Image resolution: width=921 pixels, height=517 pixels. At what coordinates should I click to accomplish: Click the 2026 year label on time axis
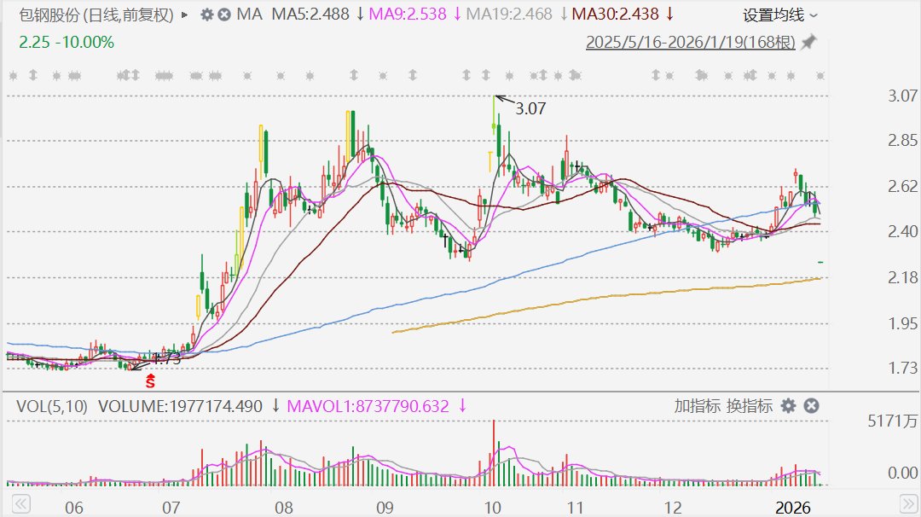tap(793, 507)
